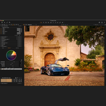Viewport: 106px width, 106px height.
Task: Click inside the Color Editor color wheel
Action: coord(11,55)
